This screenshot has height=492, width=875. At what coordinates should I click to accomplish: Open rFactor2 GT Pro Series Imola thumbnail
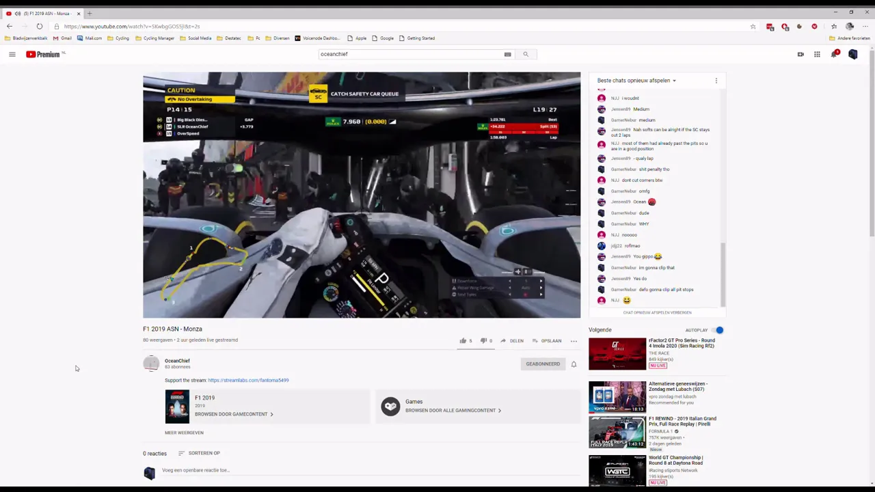(617, 354)
